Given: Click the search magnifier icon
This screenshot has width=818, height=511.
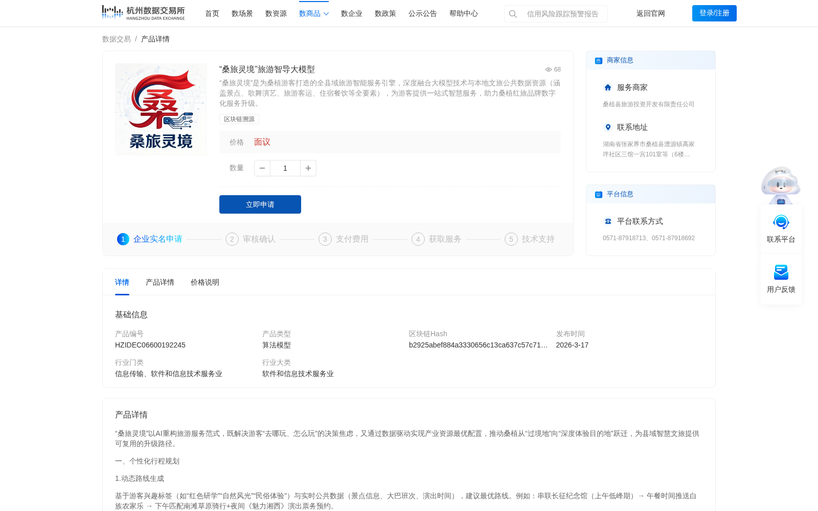Looking at the screenshot, I should tap(513, 14).
